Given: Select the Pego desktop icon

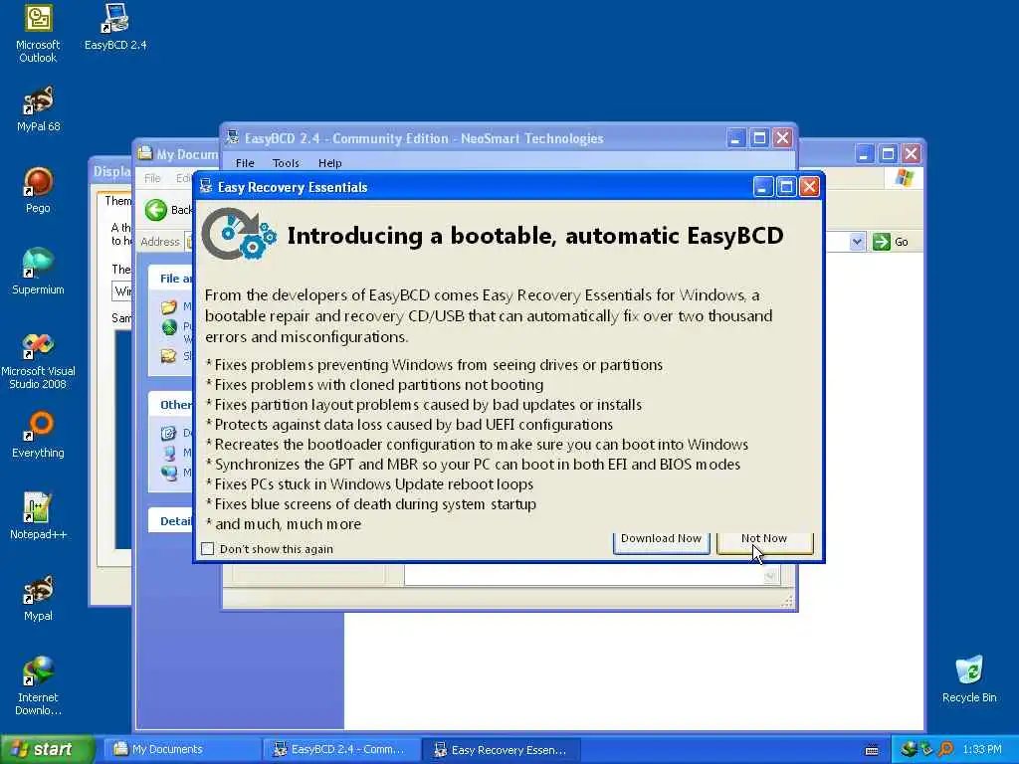Looking at the screenshot, I should [x=38, y=190].
